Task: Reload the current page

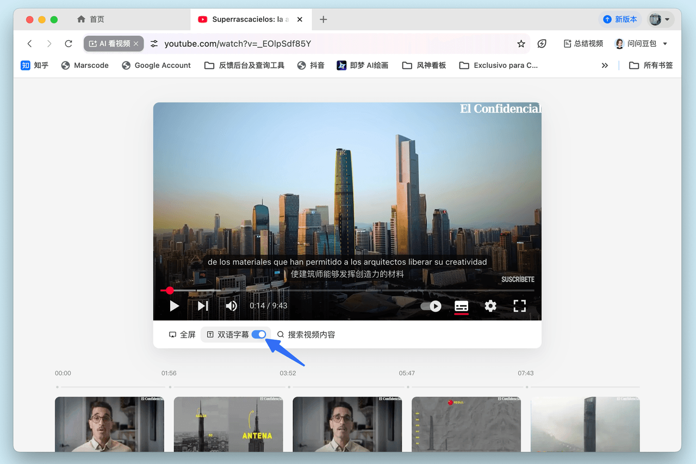Action: 69,43
